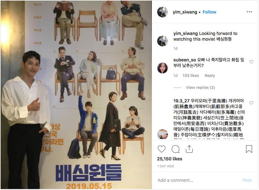259x190 pixels.
Task: Open yim_siwang profile from header username
Action: click(x=185, y=12)
